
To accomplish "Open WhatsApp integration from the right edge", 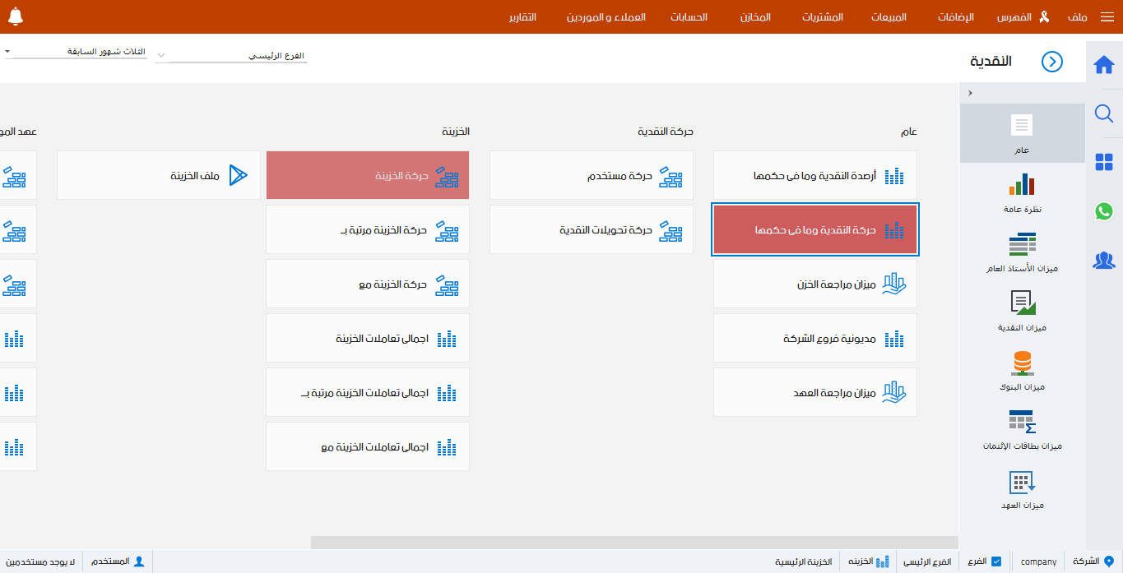I will (x=1103, y=211).
